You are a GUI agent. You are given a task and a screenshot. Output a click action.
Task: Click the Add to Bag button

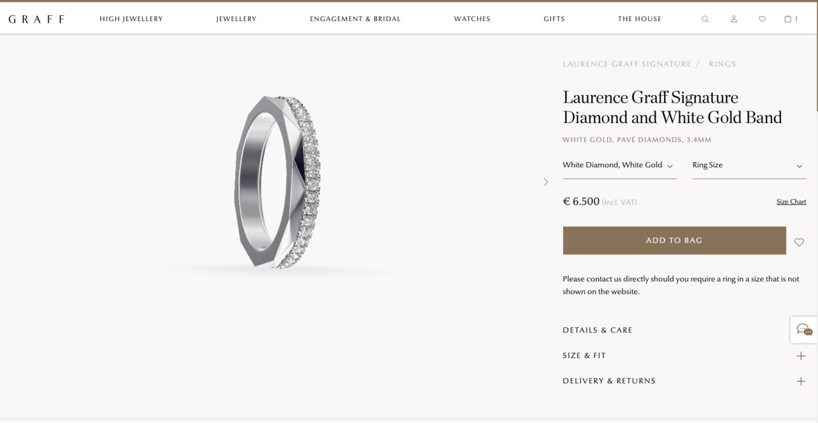[674, 241]
